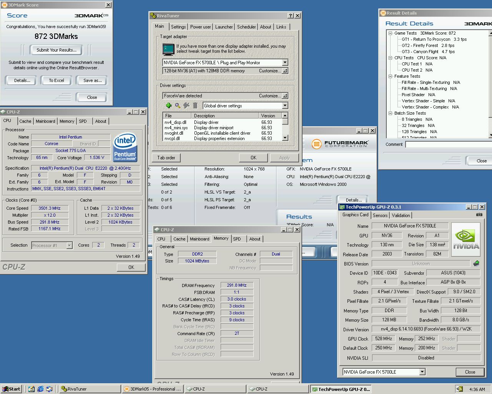The height and width of the screenshot is (394, 492).
Task: Open the Power user tab in RivaTuner
Action: [200, 27]
